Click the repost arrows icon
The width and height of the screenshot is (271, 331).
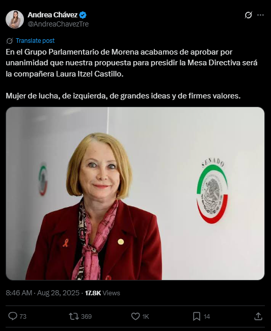coord(74,316)
